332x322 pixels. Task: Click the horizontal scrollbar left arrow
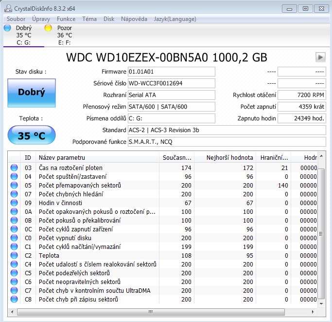coord(12,312)
